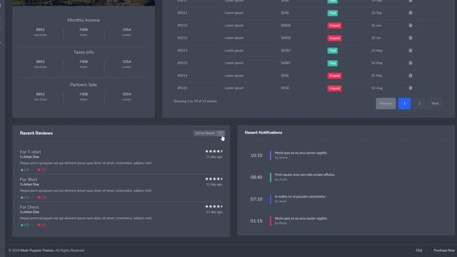Click the $956 amount in the #5014 row
The image size is (457, 257).
point(285,76)
